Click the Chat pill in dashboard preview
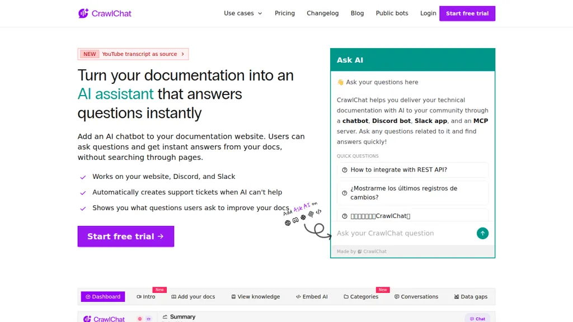The width and height of the screenshot is (573, 322). (x=477, y=318)
